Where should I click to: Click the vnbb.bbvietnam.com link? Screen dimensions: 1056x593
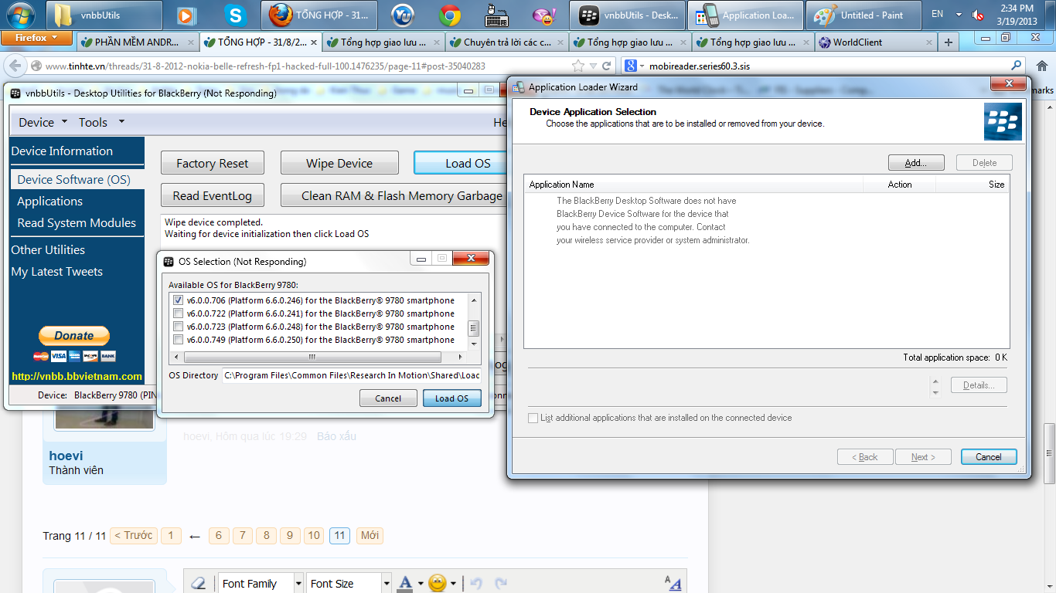(x=77, y=376)
